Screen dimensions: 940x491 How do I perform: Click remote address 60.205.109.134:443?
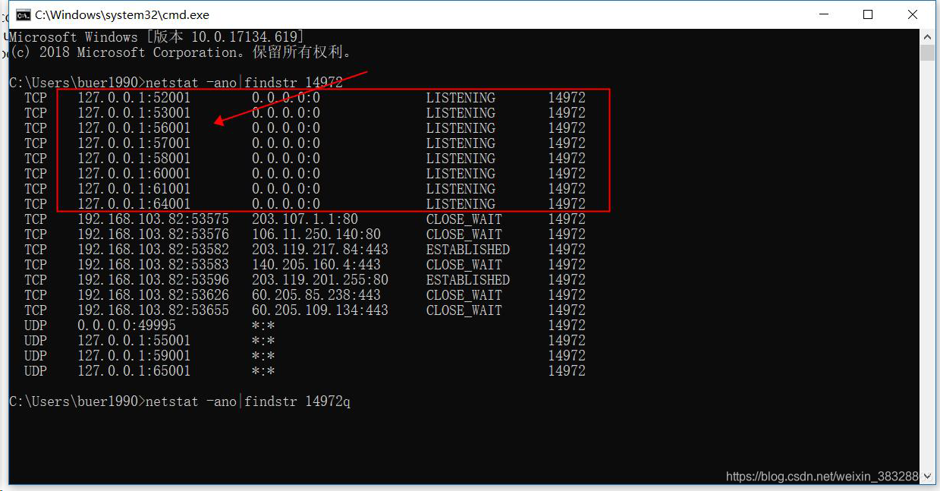click(x=320, y=310)
